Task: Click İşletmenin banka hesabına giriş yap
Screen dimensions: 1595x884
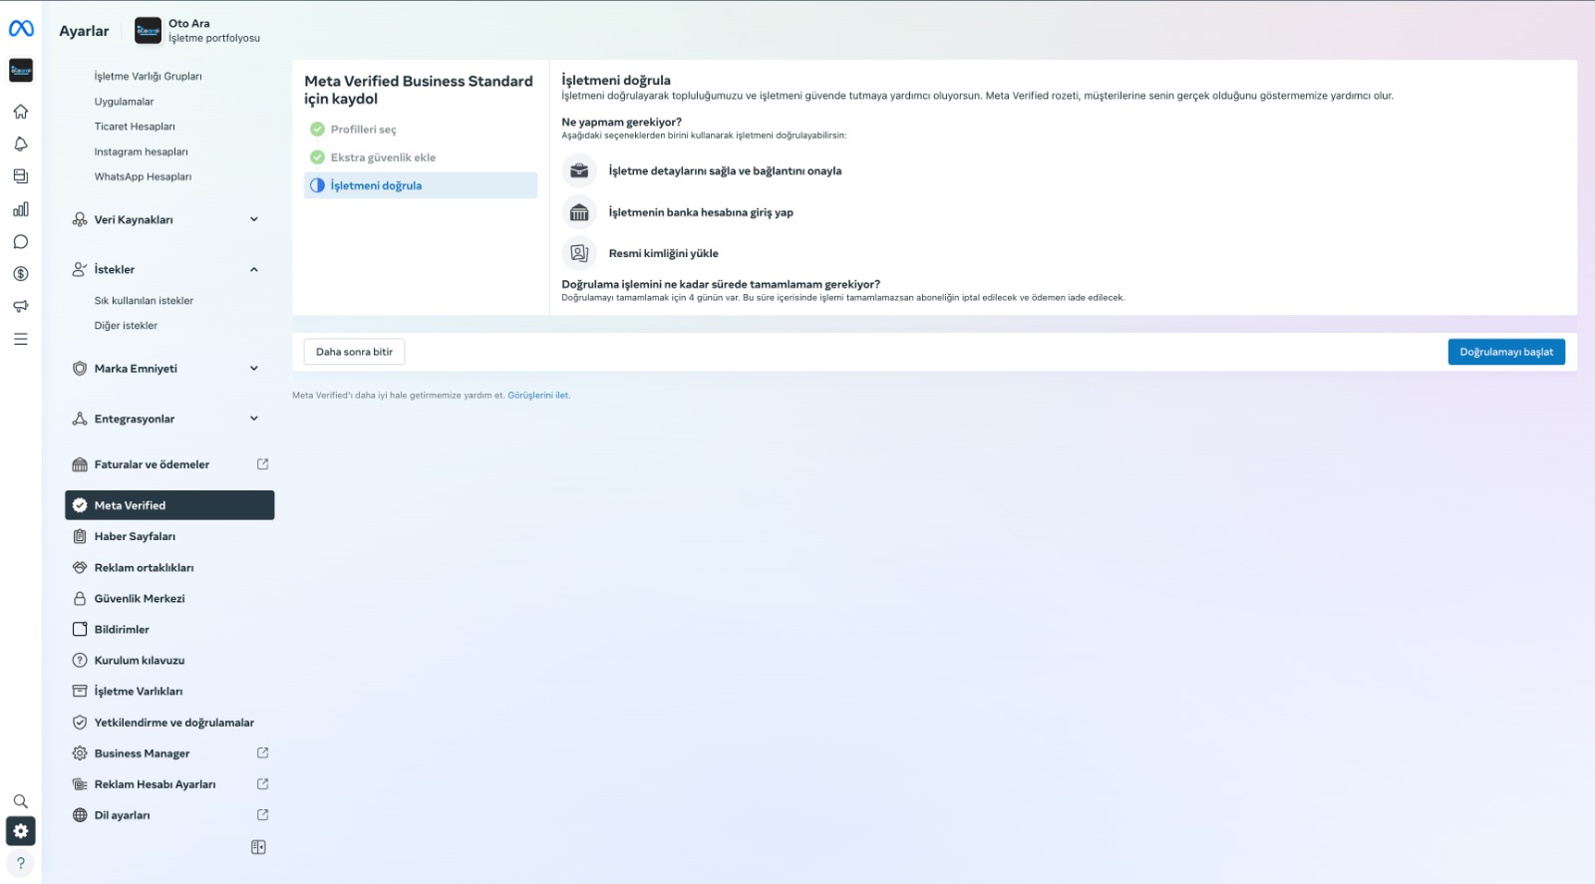Action: tap(701, 212)
